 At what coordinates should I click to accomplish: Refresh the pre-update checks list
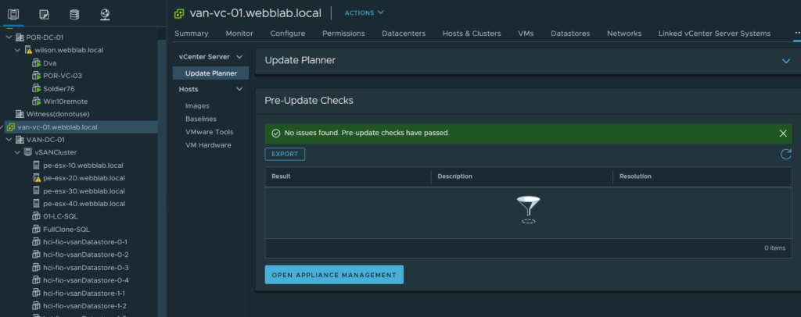tap(785, 154)
